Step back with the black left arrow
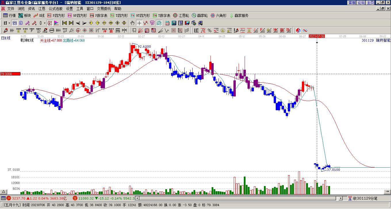The width and height of the screenshot is (391, 209). pyautogui.click(x=78, y=23)
